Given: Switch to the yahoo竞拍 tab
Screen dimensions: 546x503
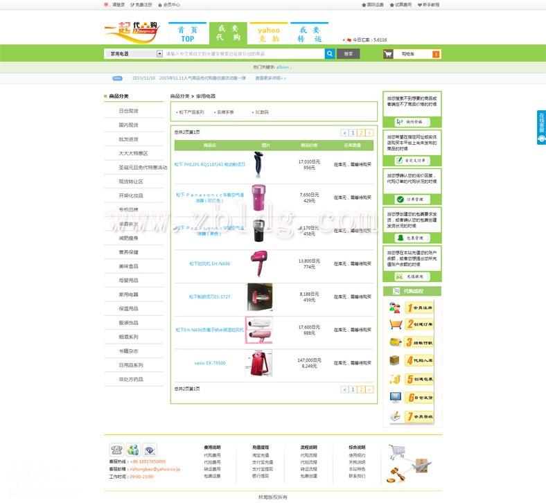Looking at the screenshot, I should (x=268, y=34).
